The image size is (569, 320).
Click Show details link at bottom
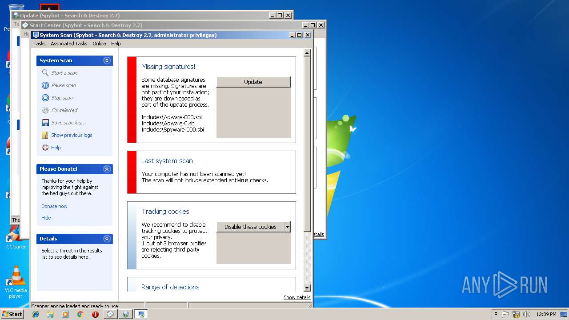(297, 297)
